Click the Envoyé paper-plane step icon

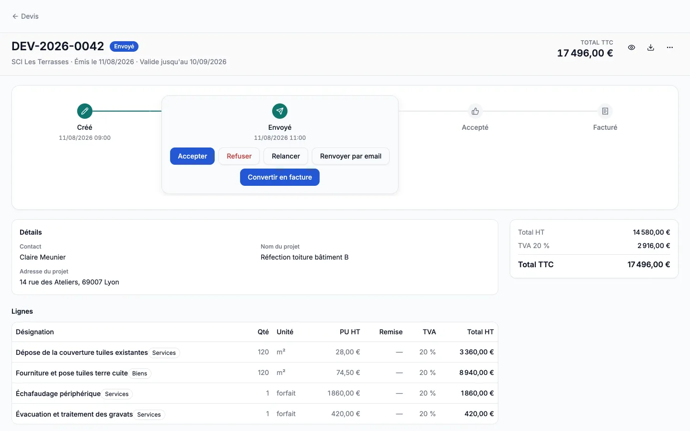280,111
